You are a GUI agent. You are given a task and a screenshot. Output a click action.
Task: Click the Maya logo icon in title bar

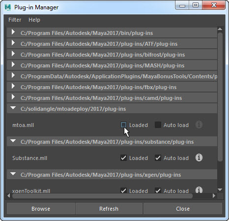click(8, 7)
